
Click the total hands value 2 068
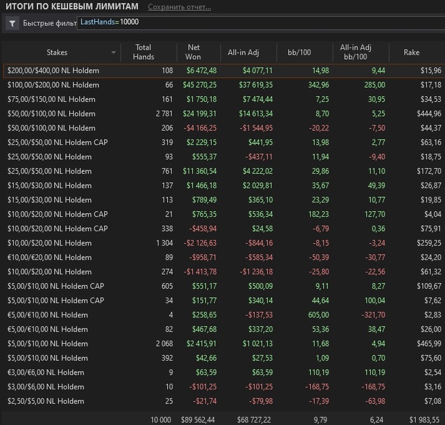(x=164, y=344)
